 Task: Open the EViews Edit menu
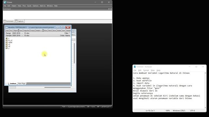(9, 6)
